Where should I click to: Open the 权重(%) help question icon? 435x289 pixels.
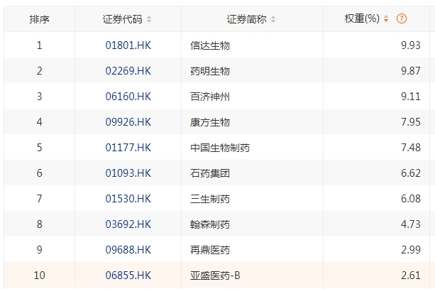(402, 19)
